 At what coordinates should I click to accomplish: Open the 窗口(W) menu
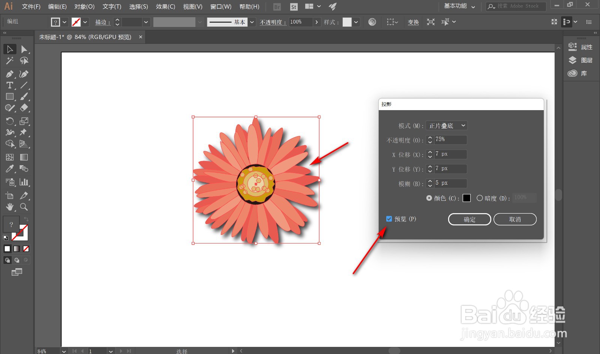tap(221, 7)
